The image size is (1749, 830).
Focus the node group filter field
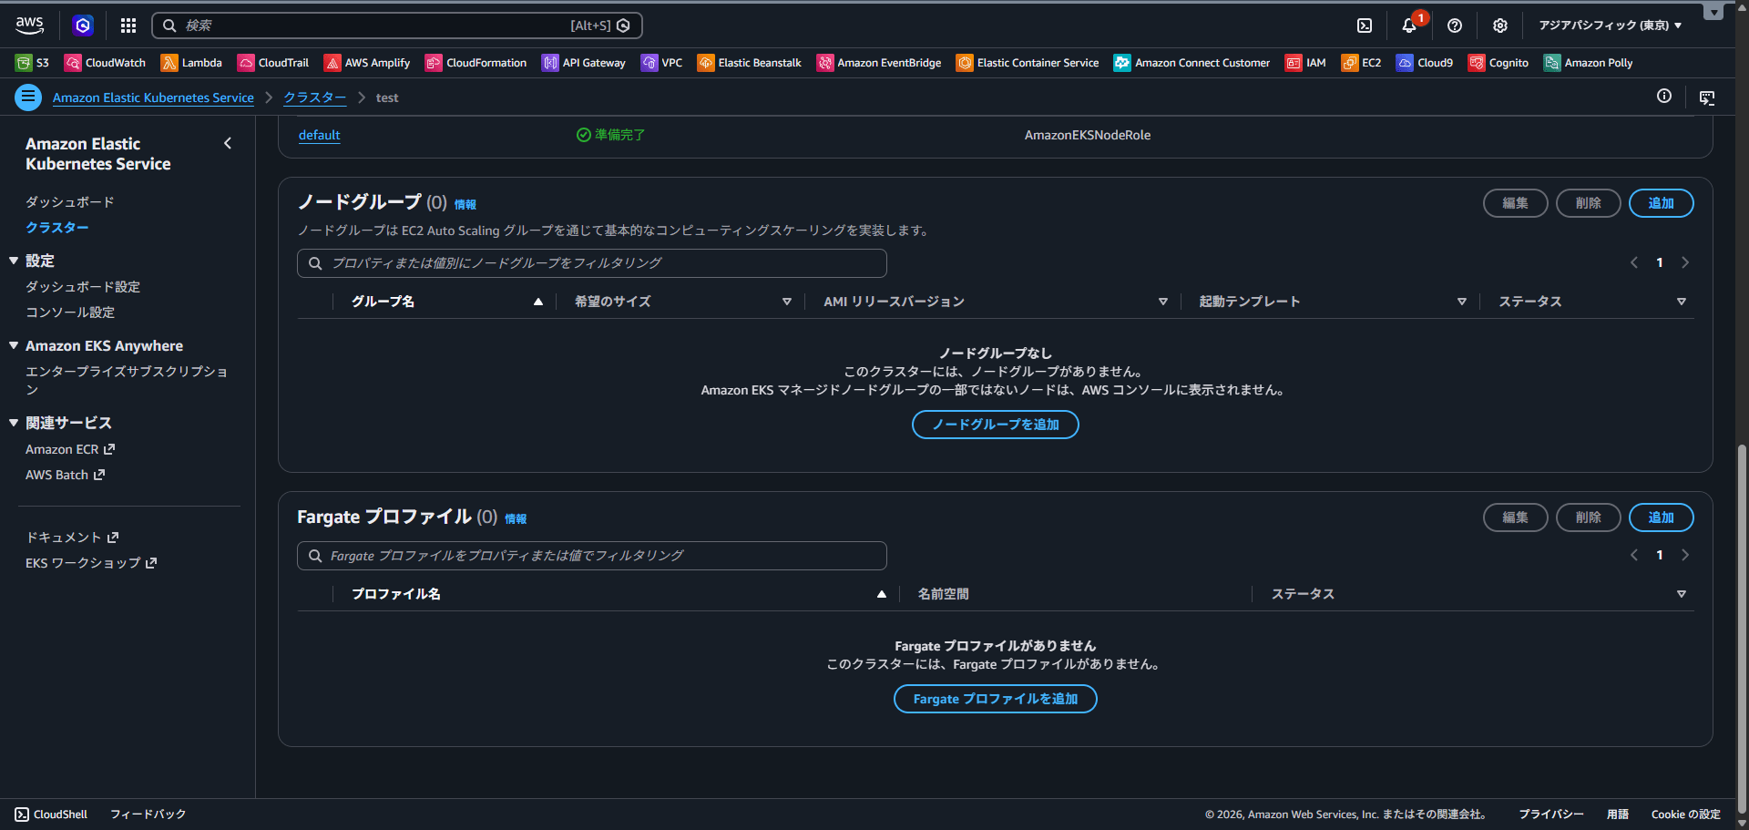click(592, 263)
